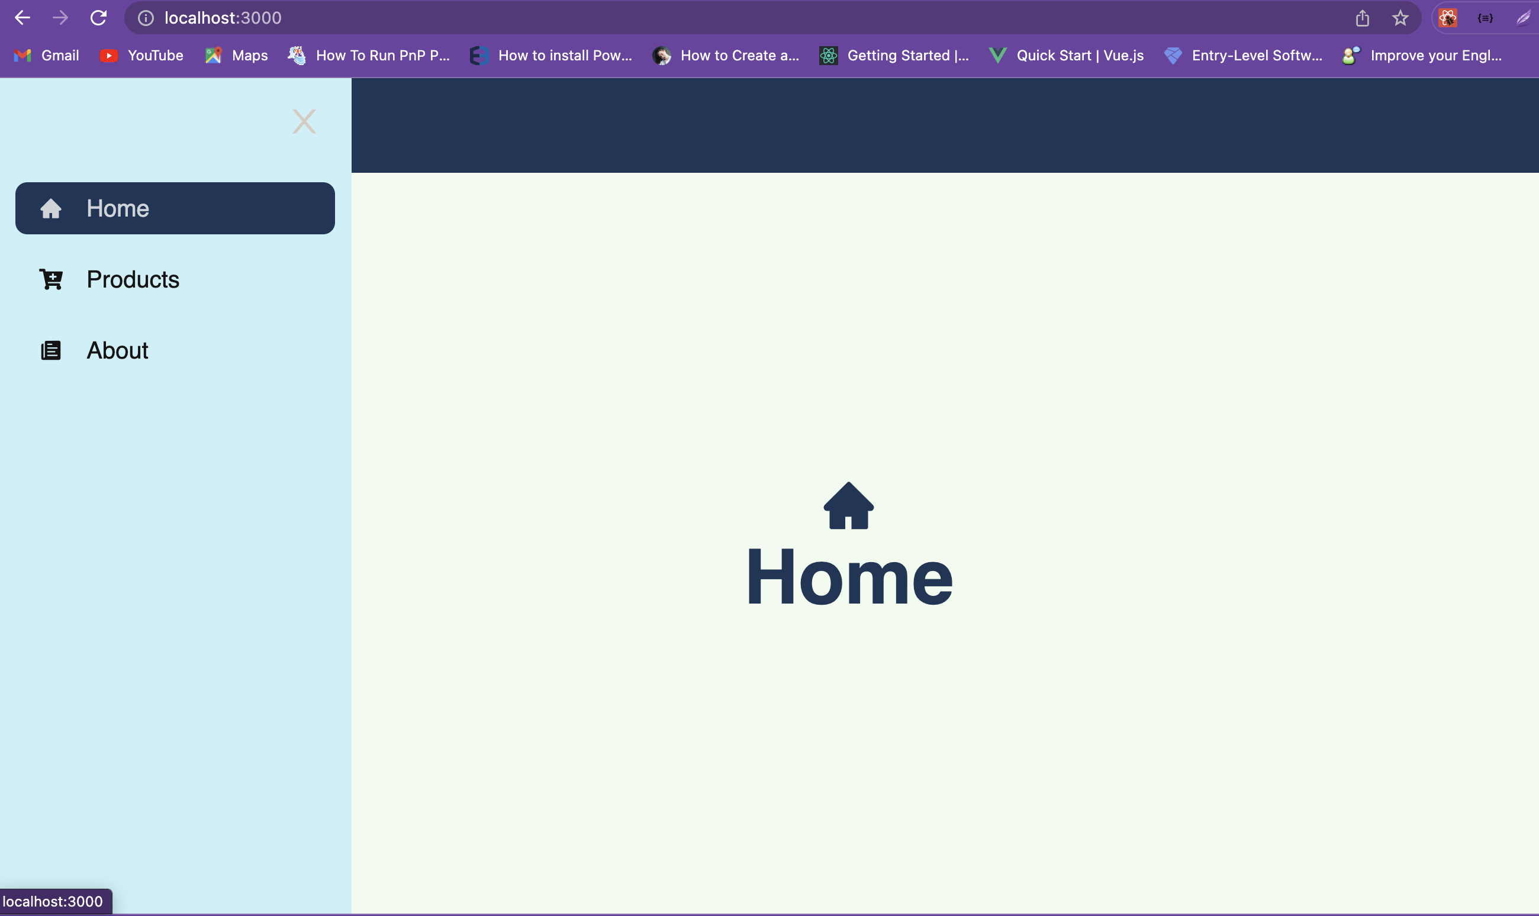The width and height of the screenshot is (1539, 916).
Task: Click the close X button in sidebar
Action: click(x=304, y=121)
